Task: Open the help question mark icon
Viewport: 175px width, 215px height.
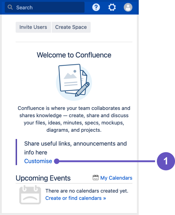Action: click(x=96, y=7)
